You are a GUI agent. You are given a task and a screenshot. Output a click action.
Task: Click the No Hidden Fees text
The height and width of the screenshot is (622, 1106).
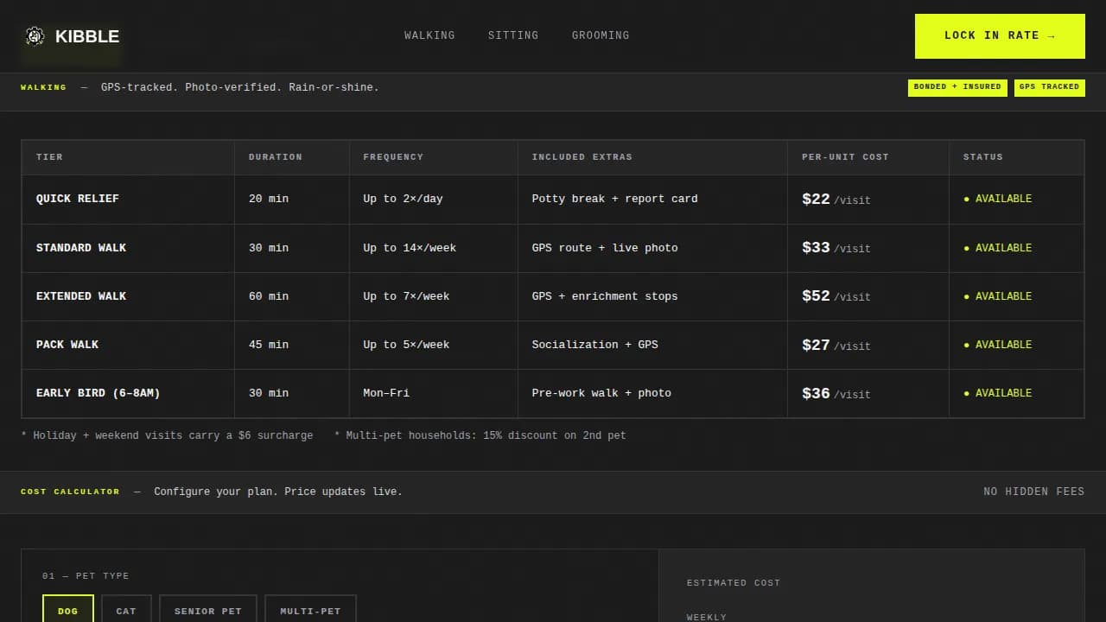click(1034, 492)
